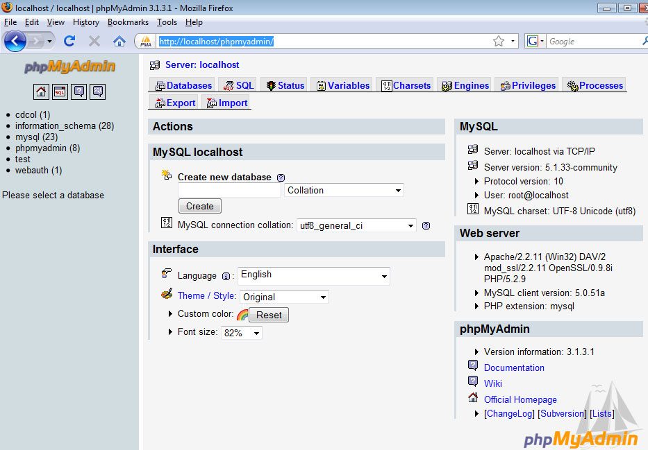Click the Reset custom color button
This screenshot has height=450, width=648.
269,315
